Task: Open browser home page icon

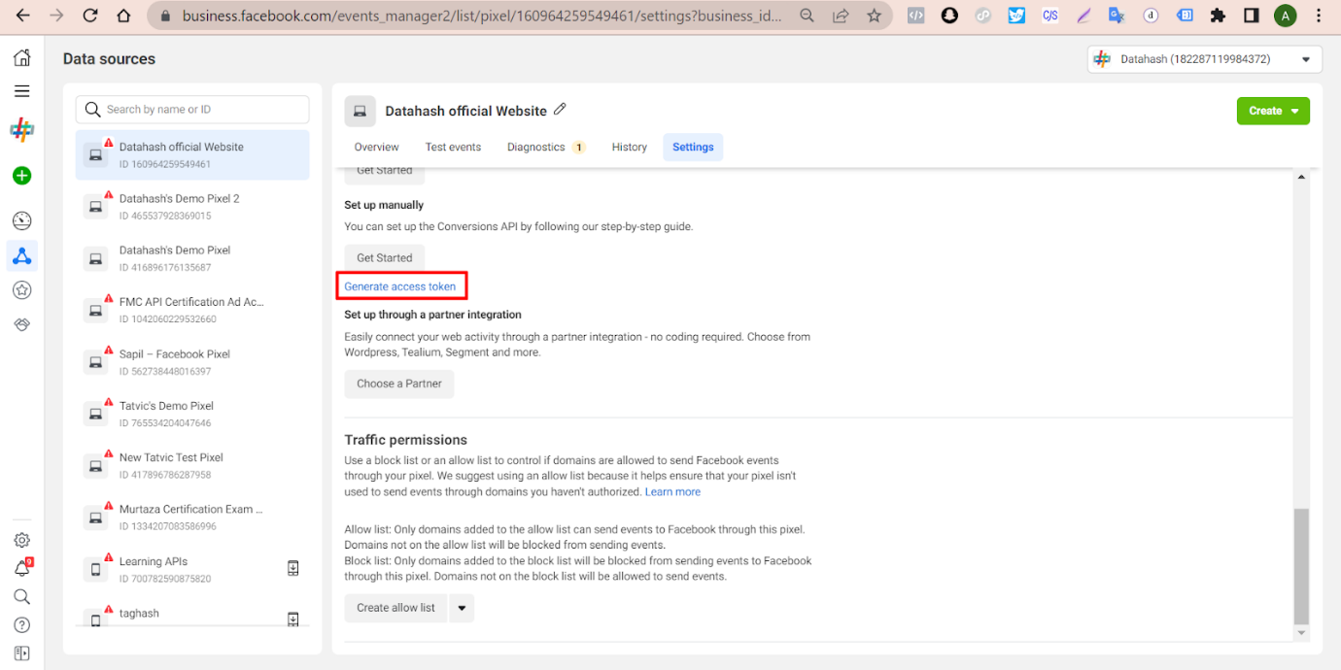Action: (x=123, y=16)
